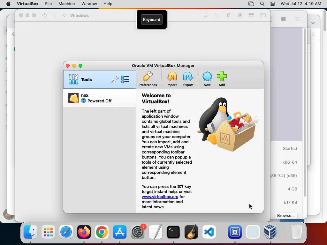The height and width of the screenshot is (245, 327).
Task: Click the x86_64 architecture value
Action: click(x=290, y=162)
